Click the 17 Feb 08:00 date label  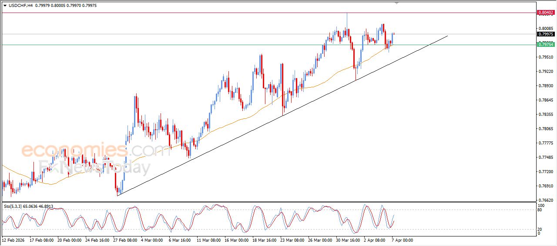click(x=41, y=239)
